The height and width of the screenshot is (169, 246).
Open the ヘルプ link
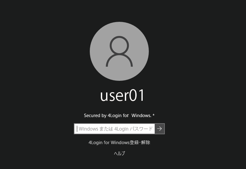pos(119,153)
